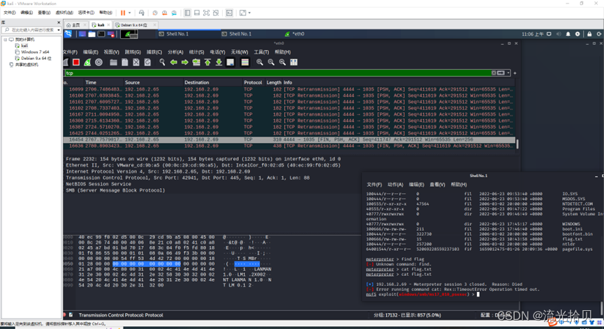The height and width of the screenshot is (329, 604).
Task: Open Kali applications menu dragon icon
Action: (68, 34)
